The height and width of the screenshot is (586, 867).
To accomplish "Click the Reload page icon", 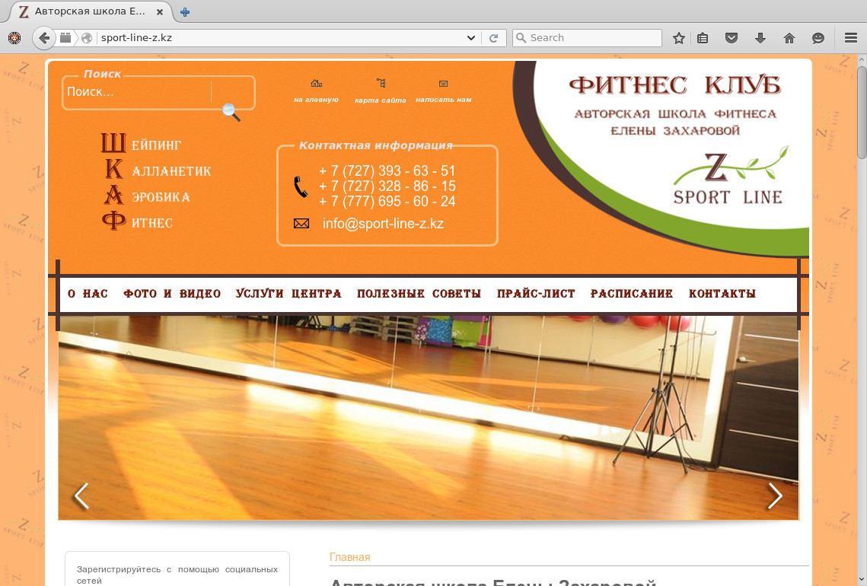I will [494, 37].
